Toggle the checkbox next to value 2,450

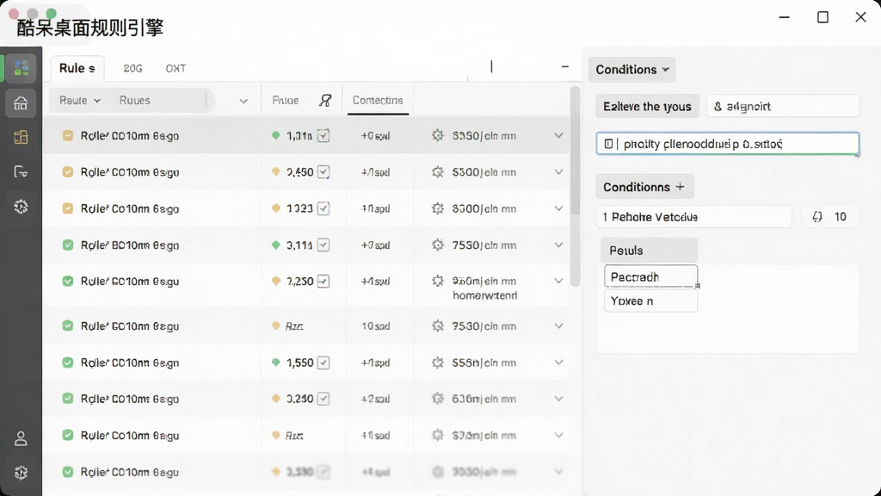[323, 172]
